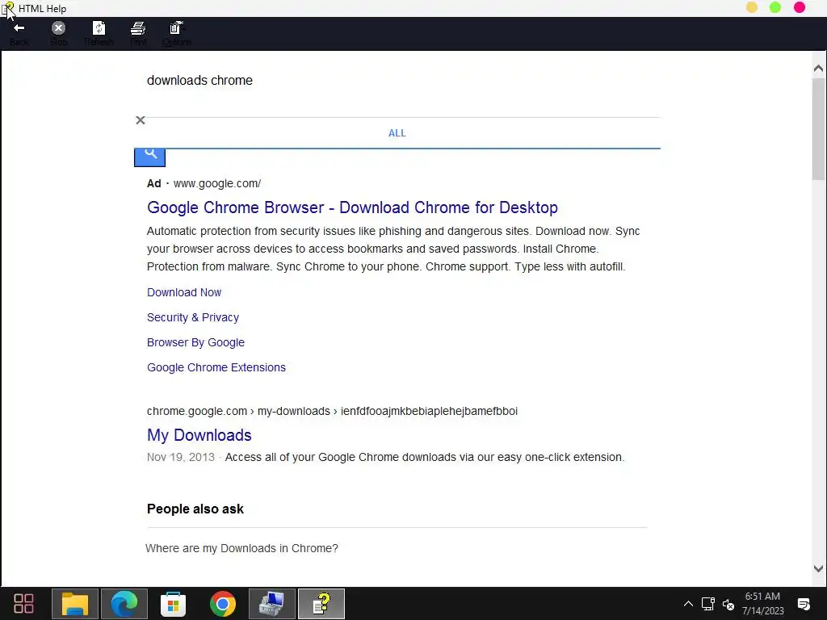Launch Microsoft Edge from the taskbar
Viewport: 827px width, 620px height.
[x=124, y=604]
